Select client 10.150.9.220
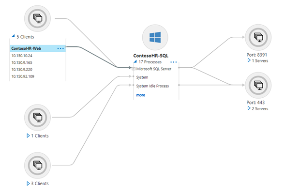Screen dimensions: 300x192 [x=22, y=70]
